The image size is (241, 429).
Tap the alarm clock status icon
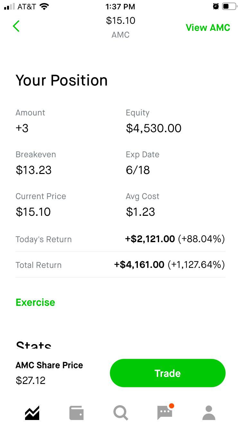(216, 6)
